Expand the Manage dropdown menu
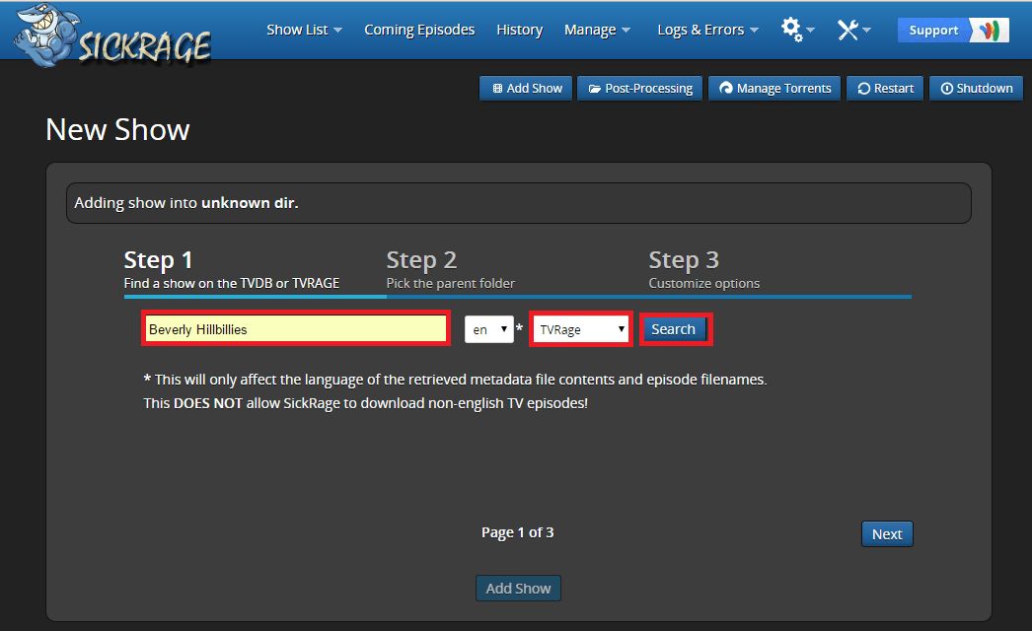The width and height of the screenshot is (1032, 631). click(x=596, y=30)
